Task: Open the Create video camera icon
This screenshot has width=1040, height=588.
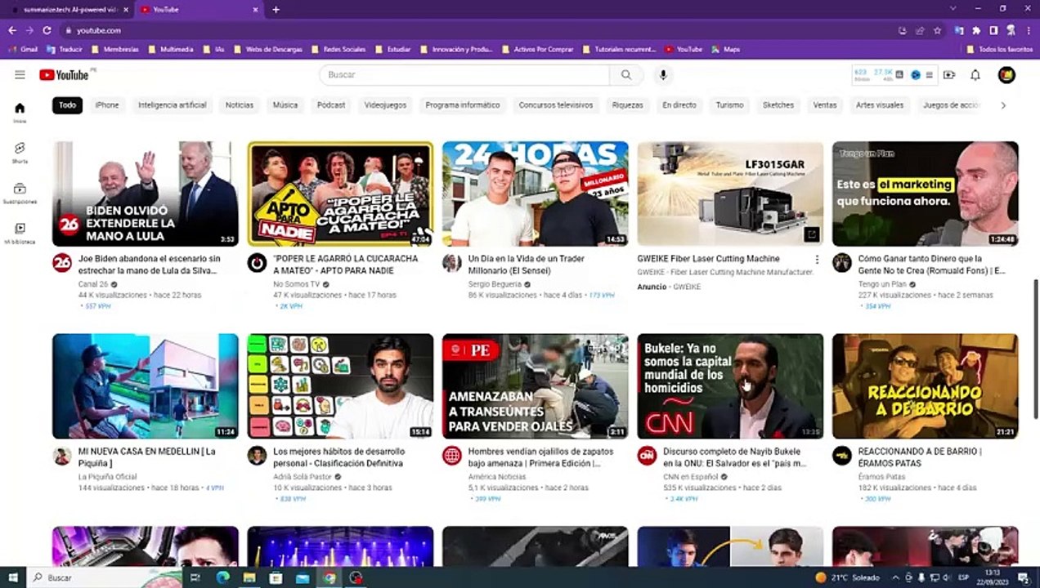Action: pyautogui.click(x=949, y=75)
